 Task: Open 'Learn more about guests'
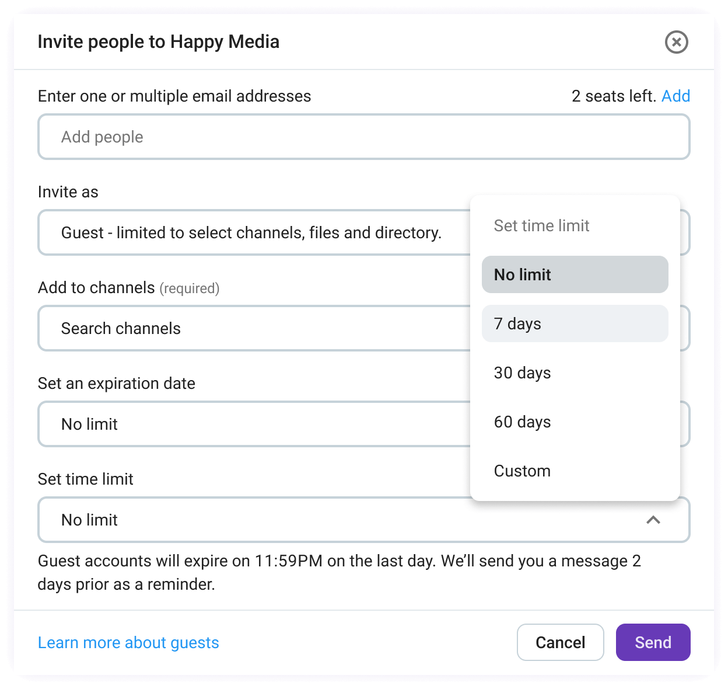click(128, 642)
